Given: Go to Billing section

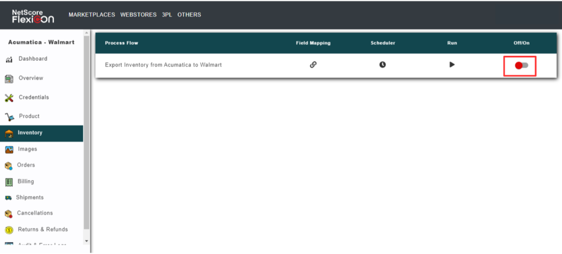Looking at the screenshot, I should [25, 182].
